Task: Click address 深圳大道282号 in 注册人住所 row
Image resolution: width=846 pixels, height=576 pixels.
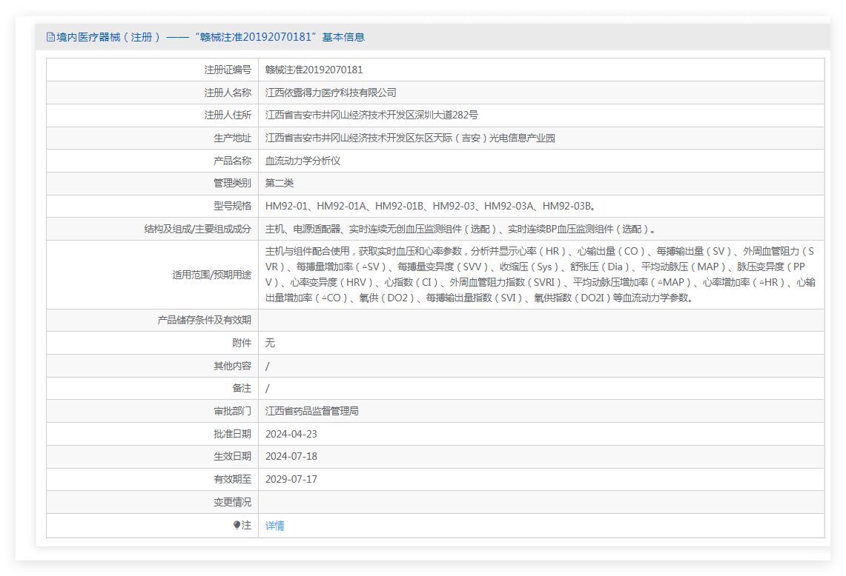Action: pos(445,115)
